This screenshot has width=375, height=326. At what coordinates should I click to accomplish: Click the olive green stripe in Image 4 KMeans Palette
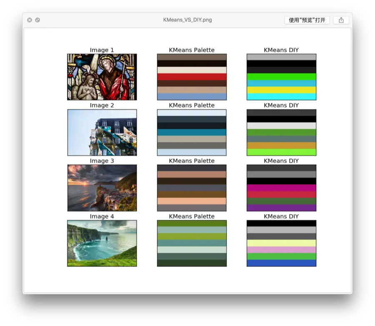(x=192, y=237)
